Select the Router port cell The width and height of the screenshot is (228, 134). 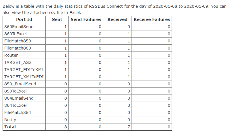24,55
